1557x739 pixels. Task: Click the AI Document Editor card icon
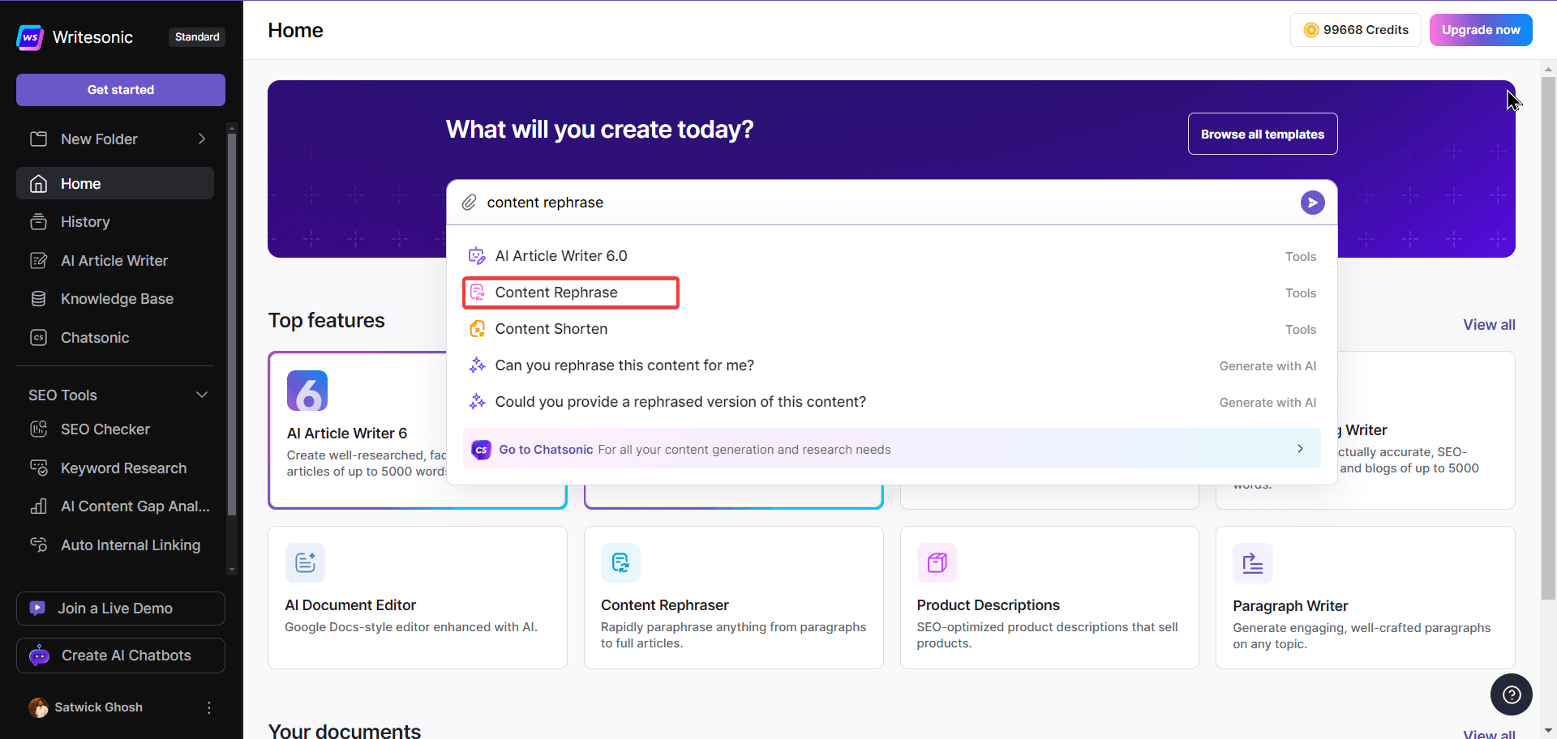coord(305,562)
